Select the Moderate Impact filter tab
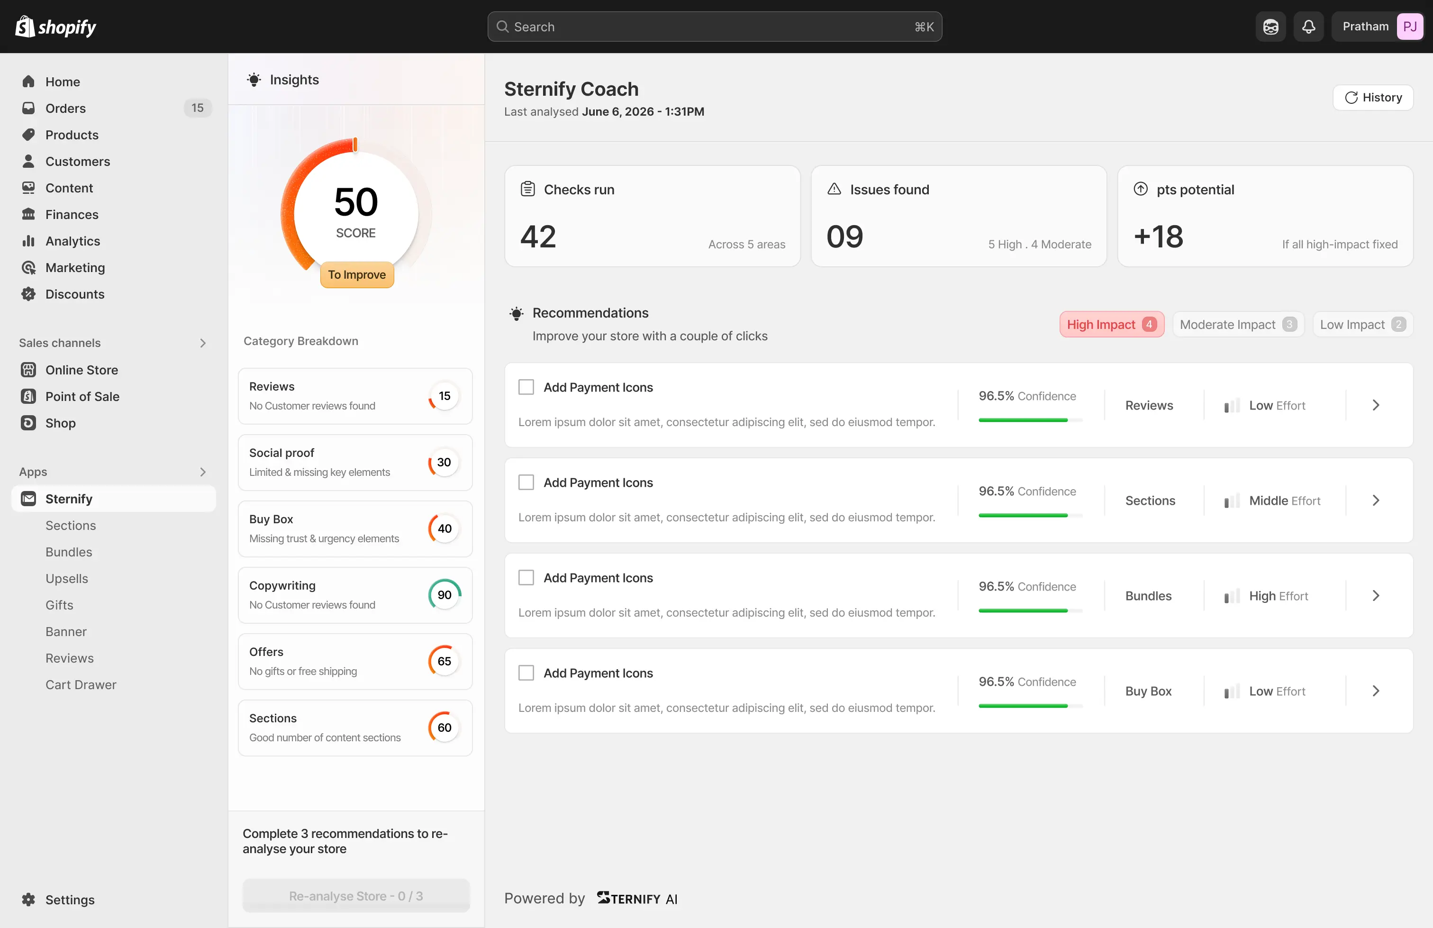The image size is (1433, 928). (x=1238, y=324)
